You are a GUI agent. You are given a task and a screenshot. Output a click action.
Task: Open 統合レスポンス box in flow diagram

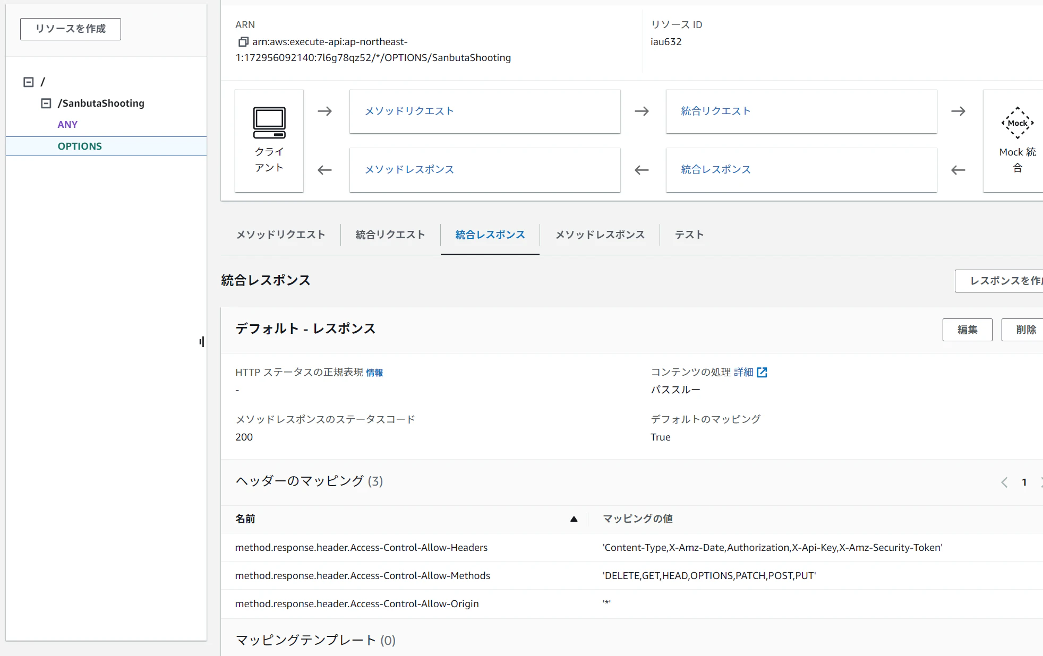coord(801,169)
